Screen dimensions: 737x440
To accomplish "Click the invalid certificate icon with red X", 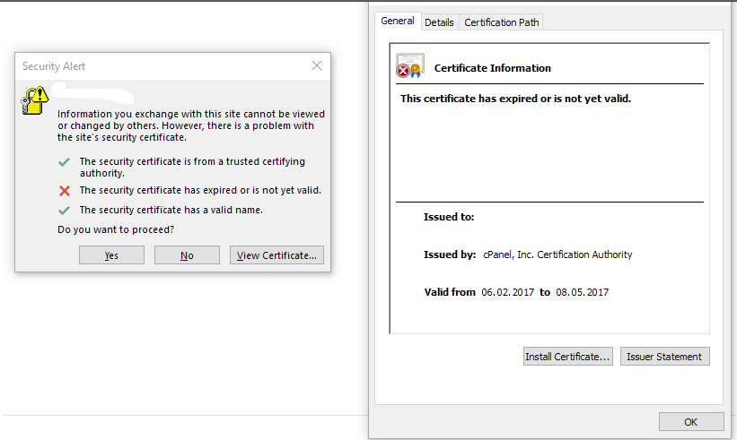I will point(410,65).
